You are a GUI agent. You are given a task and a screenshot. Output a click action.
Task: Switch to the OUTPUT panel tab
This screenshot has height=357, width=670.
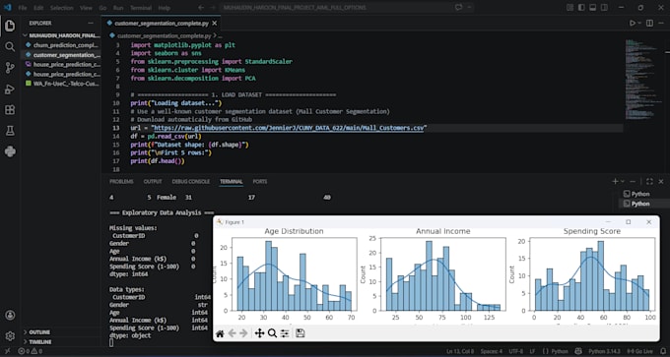click(153, 181)
